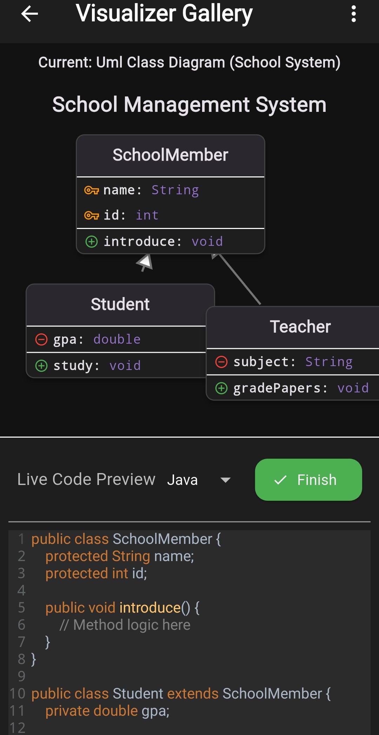Click the green plus icon next to introduce method

[92, 241]
